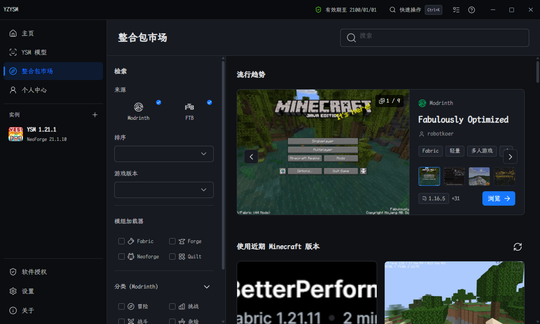The image size is (540, 324).
Task: Show previous carousel slide
Action: tap(251, 157)
